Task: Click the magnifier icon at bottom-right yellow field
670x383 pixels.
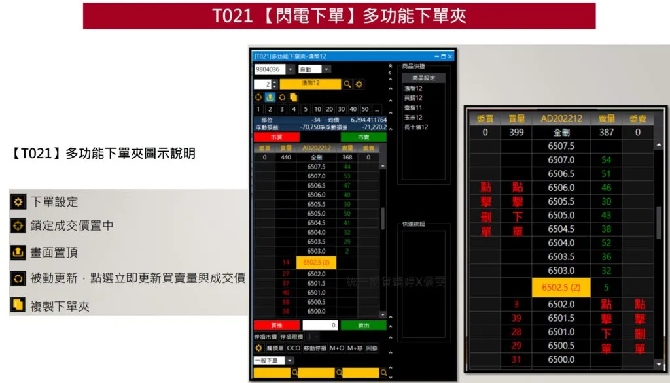Action: [383, 372]
